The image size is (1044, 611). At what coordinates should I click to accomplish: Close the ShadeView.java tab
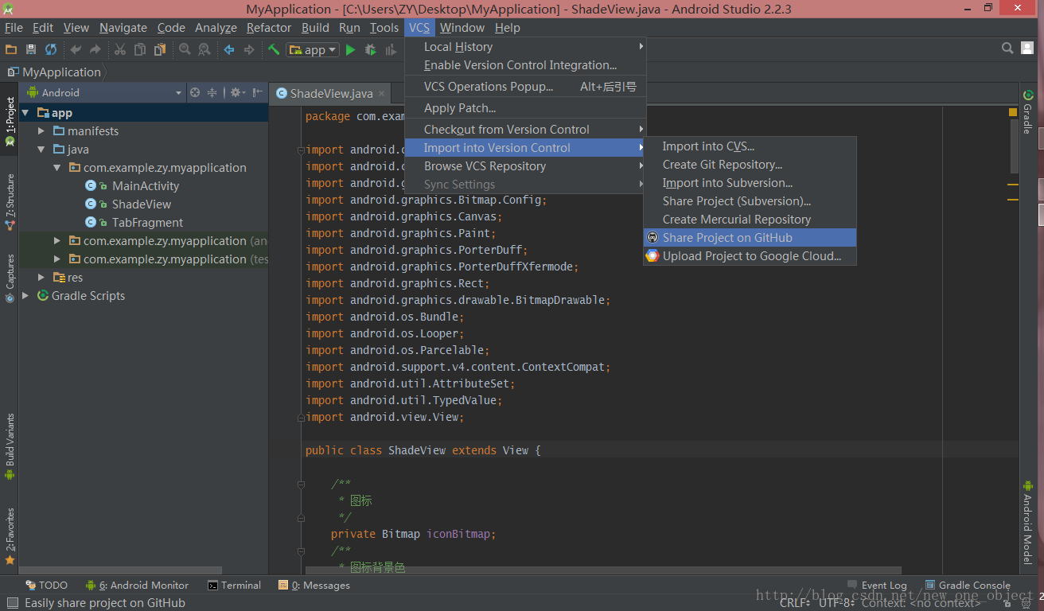(382, 93)
